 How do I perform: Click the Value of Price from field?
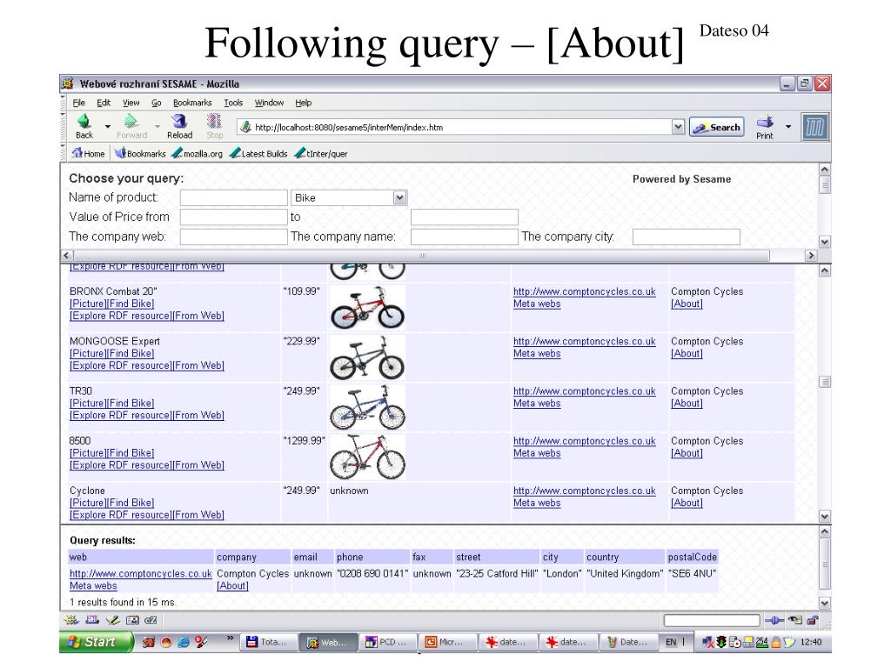click(x=233, y=217)
